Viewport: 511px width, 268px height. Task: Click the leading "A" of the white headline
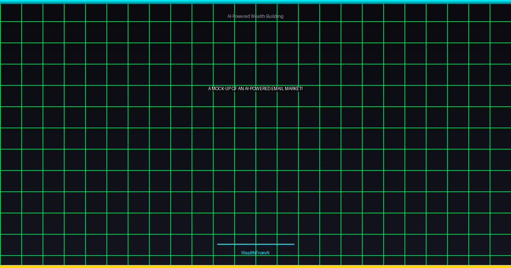(x=210, y=88)
